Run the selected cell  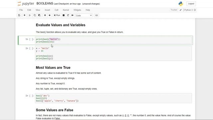click(57, 15)
